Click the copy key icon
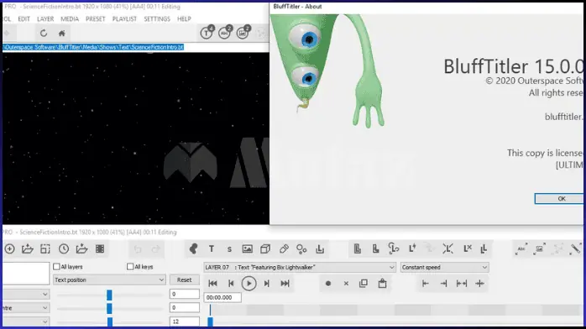This screenshot has width=586, height=329. [x=364, y=284]
